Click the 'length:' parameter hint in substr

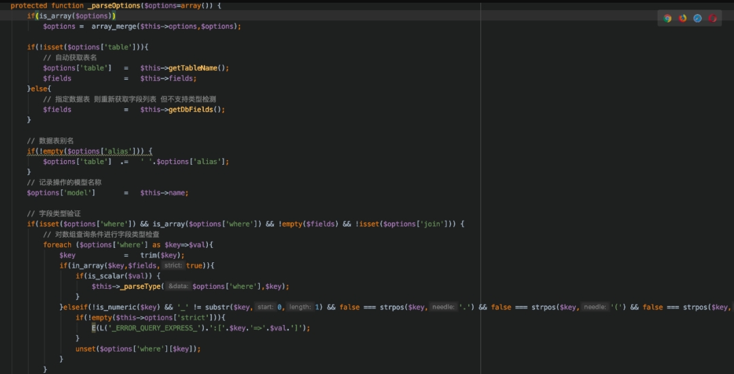click(299, 307)
